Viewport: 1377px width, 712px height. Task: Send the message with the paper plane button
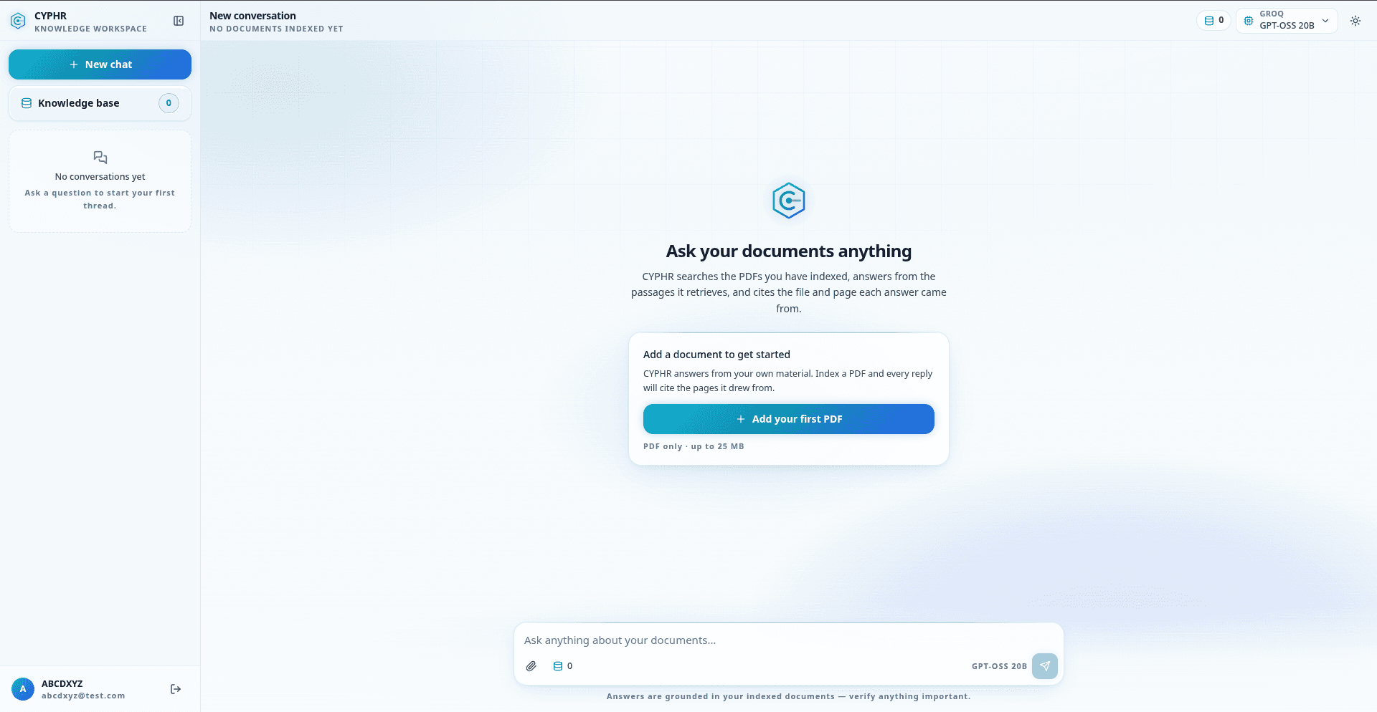point(1045,666)
